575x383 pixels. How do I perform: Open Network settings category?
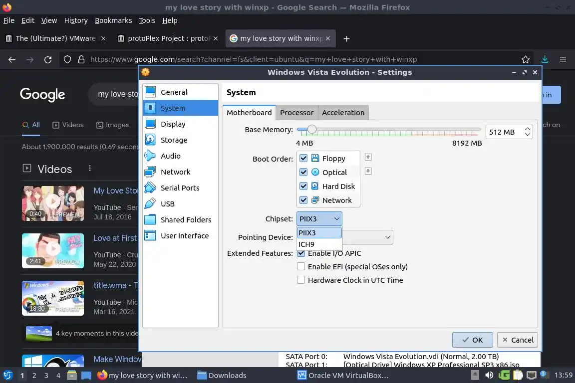[180, 172]
